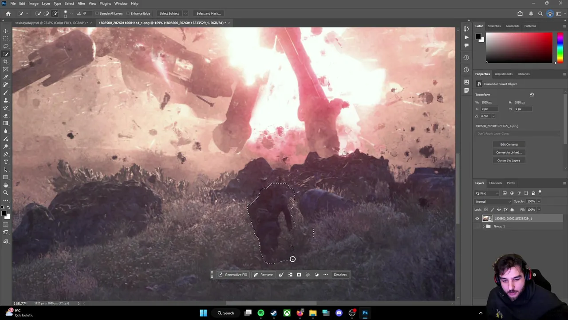568x320 pixels.
Task: Select the Frame tool
Action: [x=6, y=69]
